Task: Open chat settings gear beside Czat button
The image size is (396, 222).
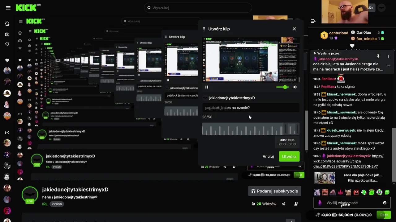Action: tap(371, 215)
